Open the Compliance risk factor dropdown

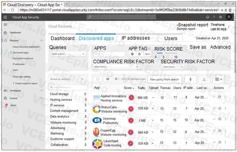point(116,67)
